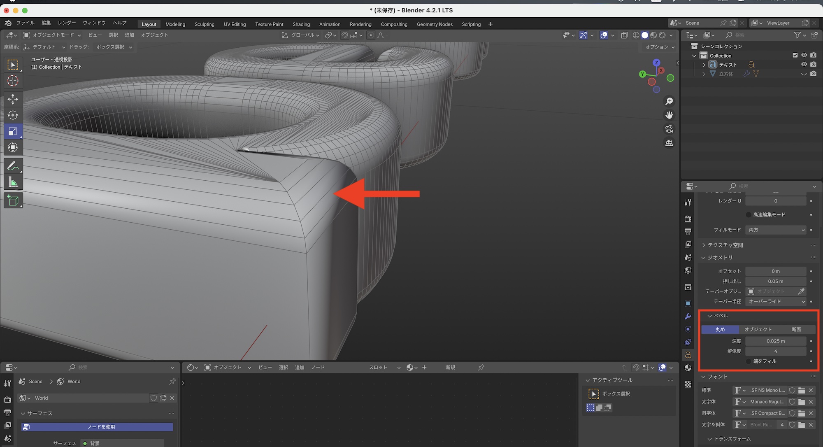Select the Move tool in left toolbar
823x447 pixels.
[13, 99]
